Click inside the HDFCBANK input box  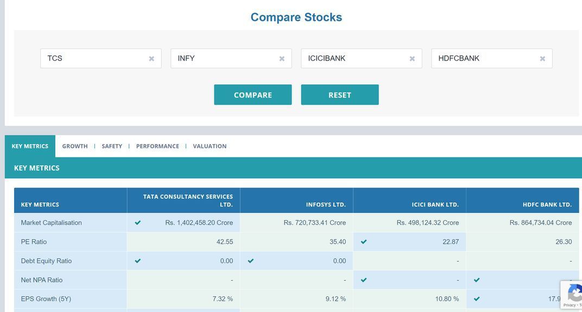coord(483,58)
